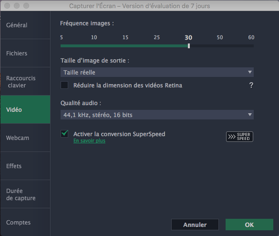Follow the En savoir plus link
The height and width of the screenshot is (236, 279).
89,140
